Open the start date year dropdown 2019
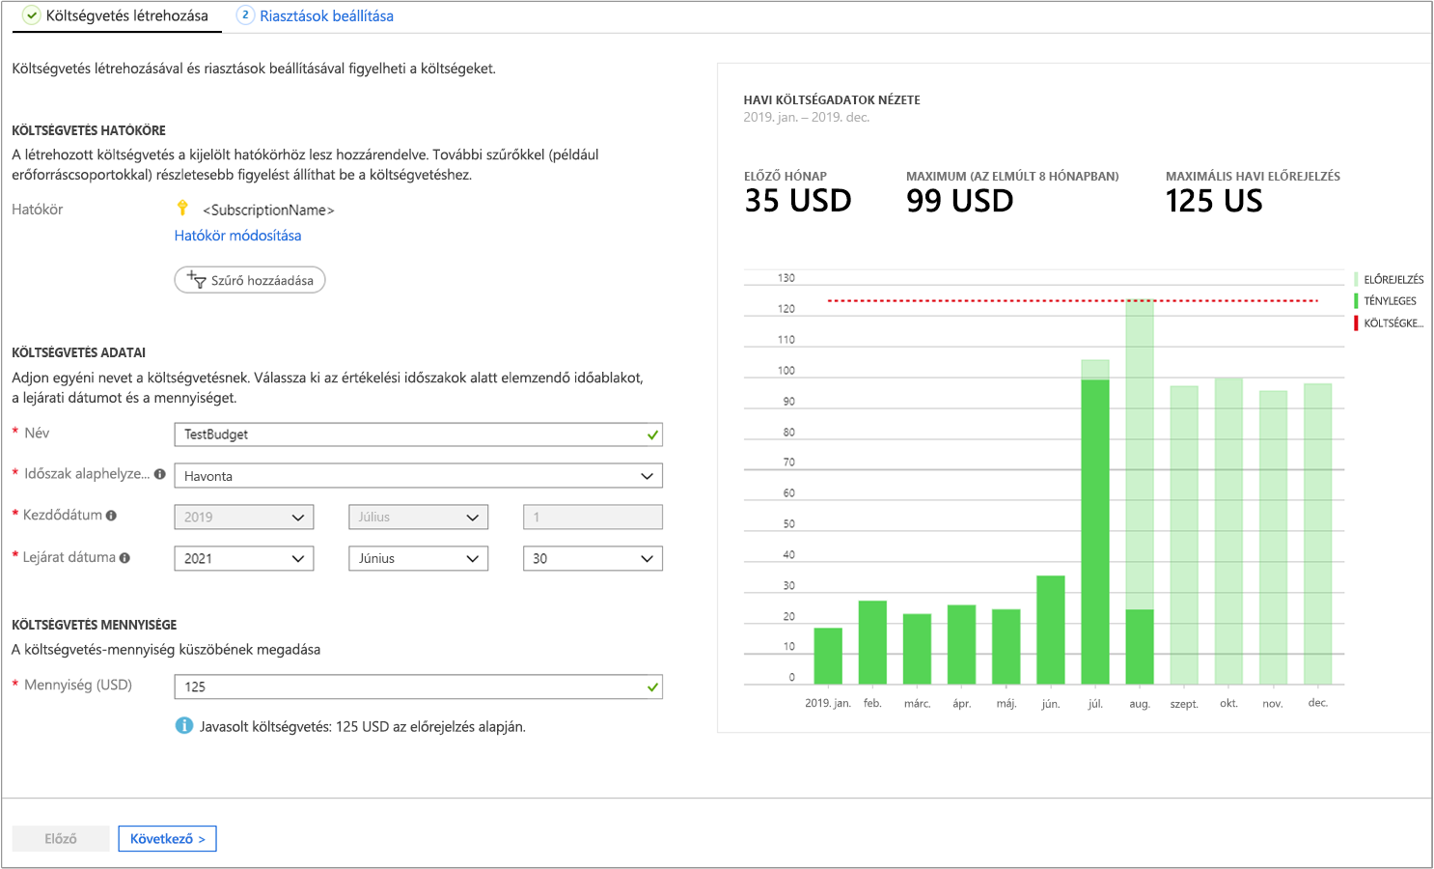Image resolution: width=1434 pixels, height=869 pixels. click(244, 518)
